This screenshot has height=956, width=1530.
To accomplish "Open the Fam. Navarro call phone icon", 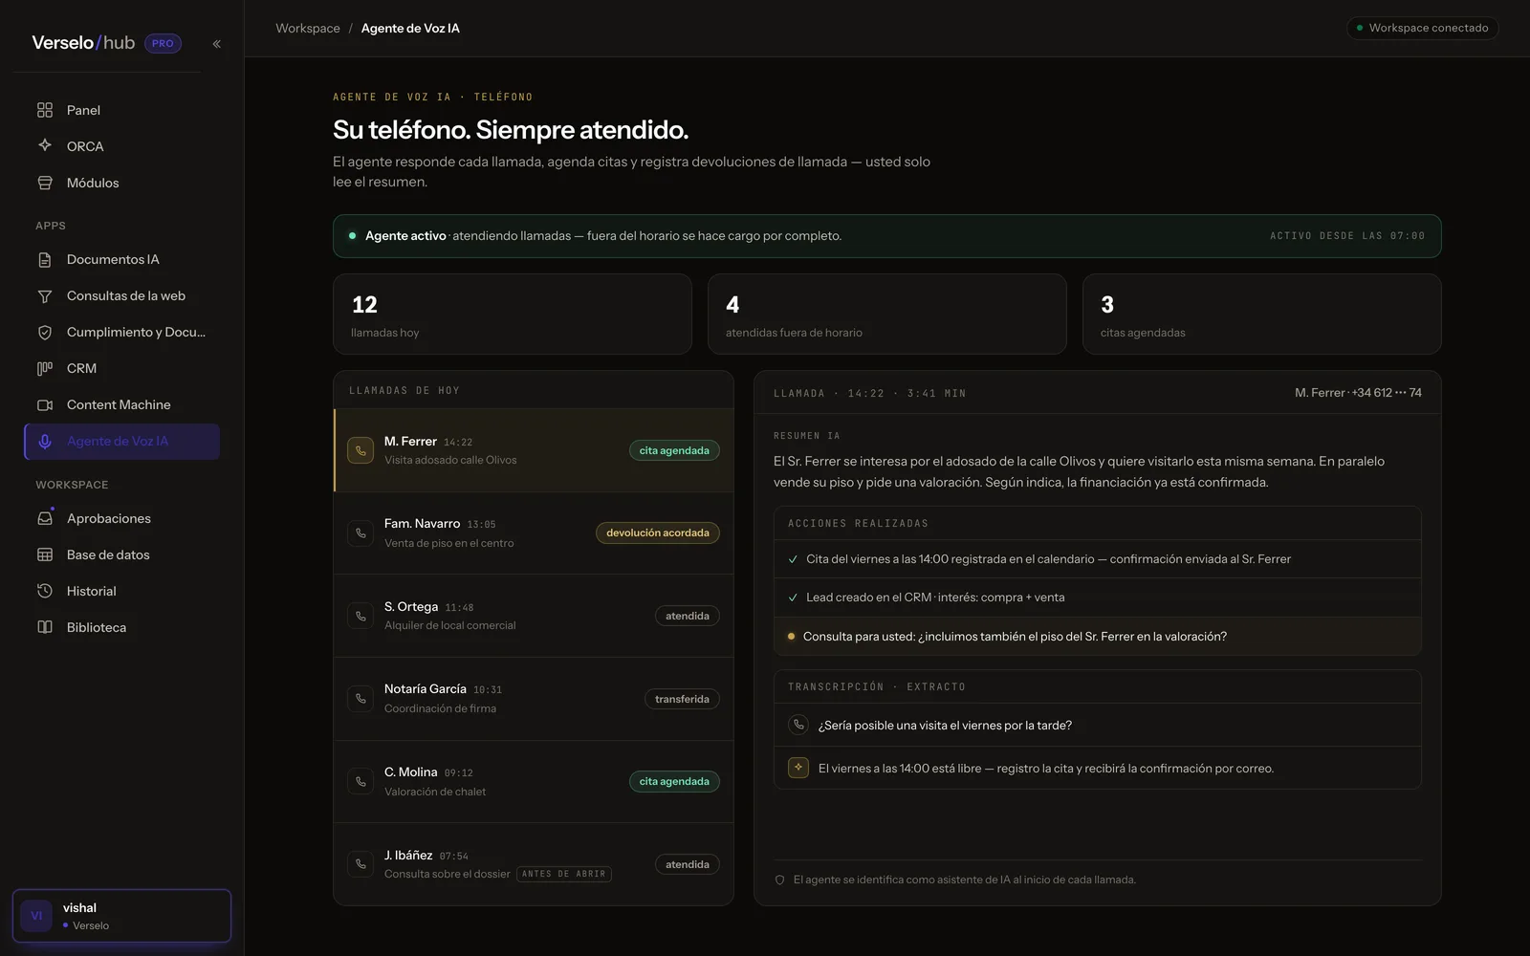I will point(361,533).
